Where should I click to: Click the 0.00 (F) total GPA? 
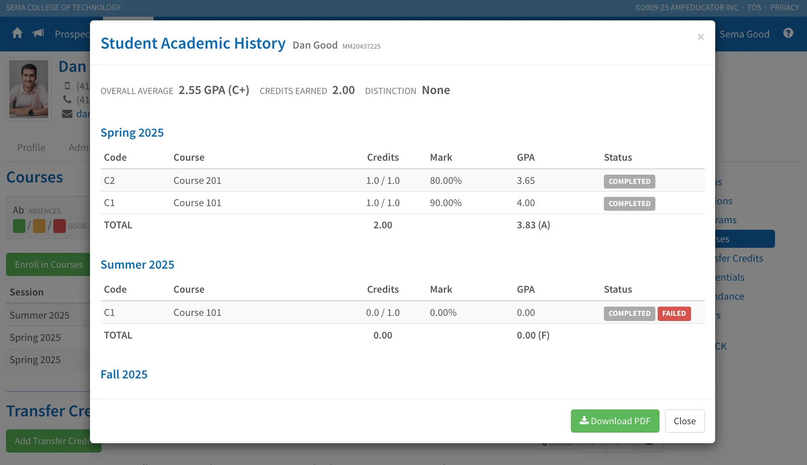pyautogui.click(x=533, y=335)
